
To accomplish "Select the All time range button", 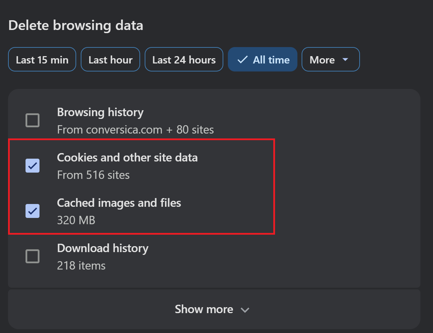I will pos(262,59).
